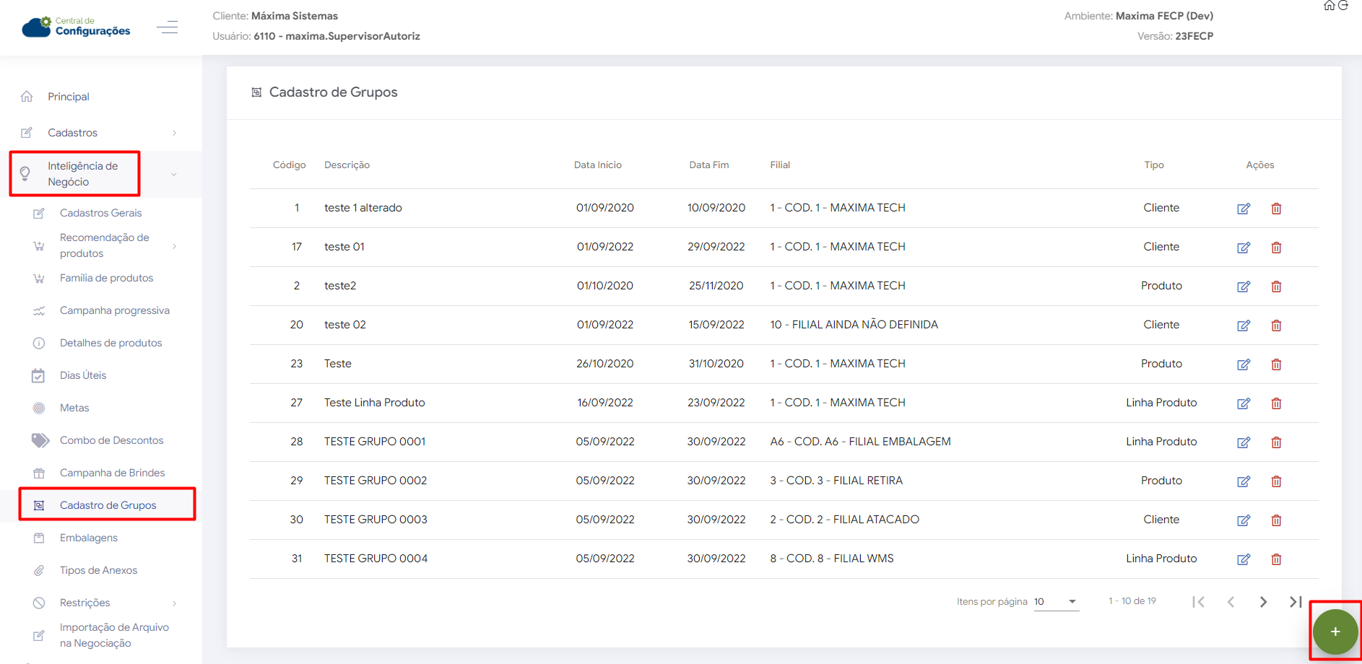
Task: Open the items per page dropdown
Action: 1056,602
